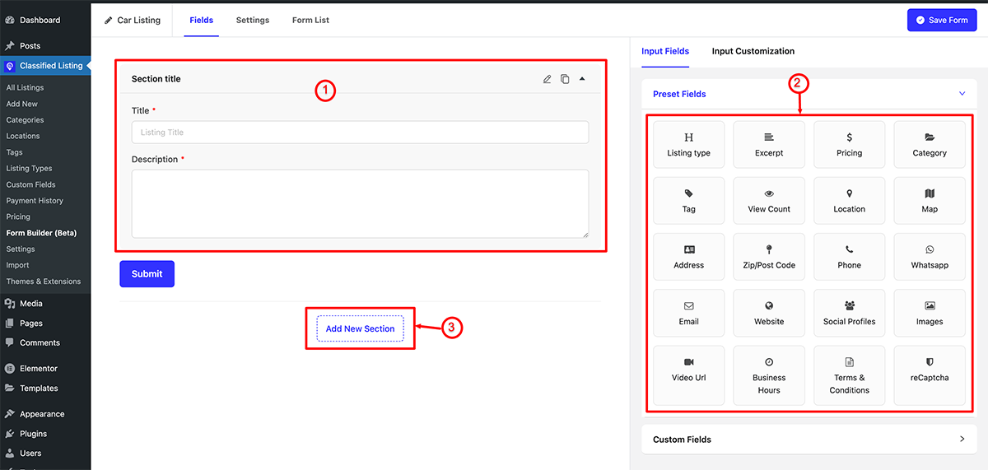The height and width of the screenshot is (470, 988).
Task: Open Payment History submenu link
Action: 35,201
